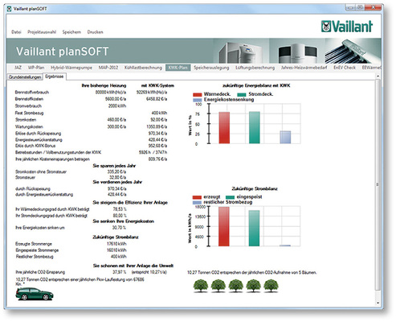Screen dimensions: 396x322
Task: Click the red Wärmedeck. legend swatch
Action: [x=198, y=94]
